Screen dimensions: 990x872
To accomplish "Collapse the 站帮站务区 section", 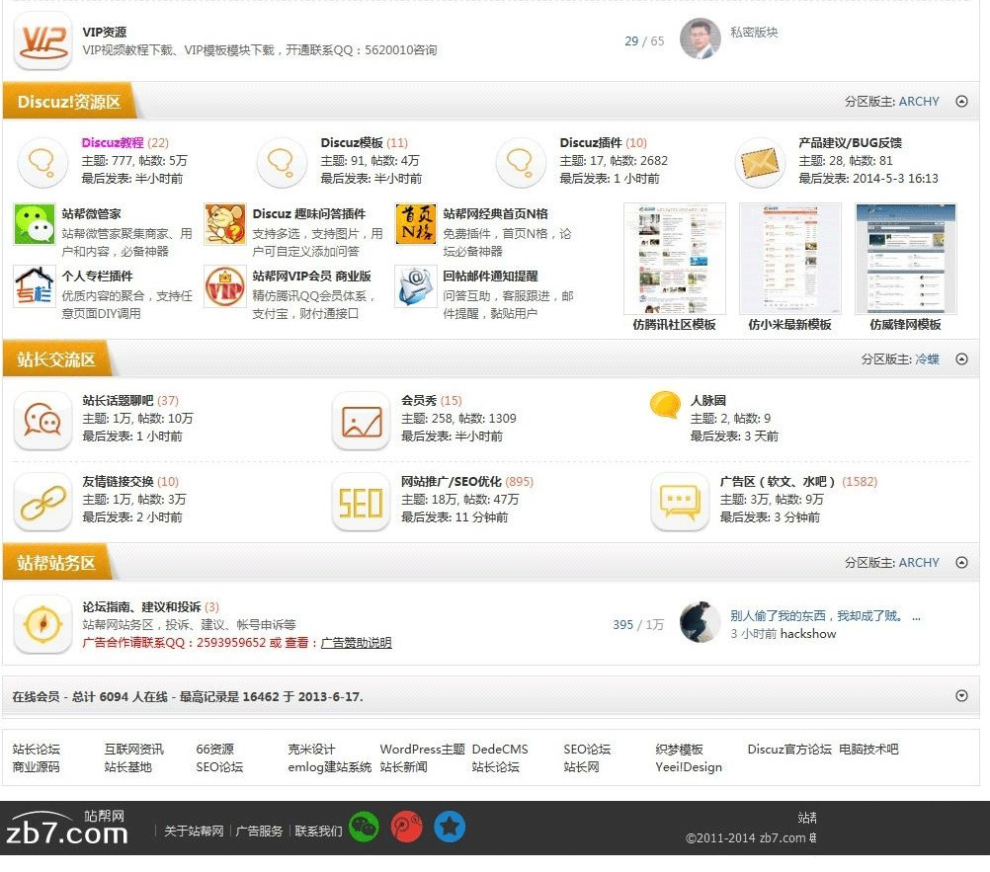I will 961,562.
